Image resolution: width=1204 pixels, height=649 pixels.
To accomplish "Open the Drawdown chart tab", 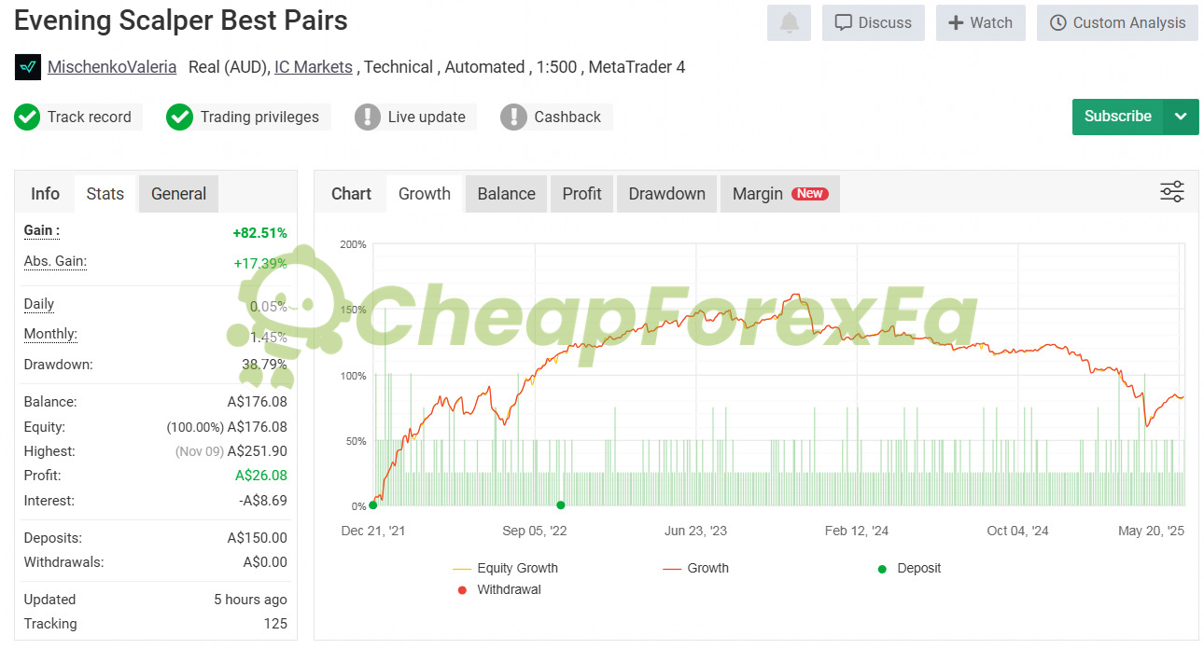I will (x=666, y=194).
